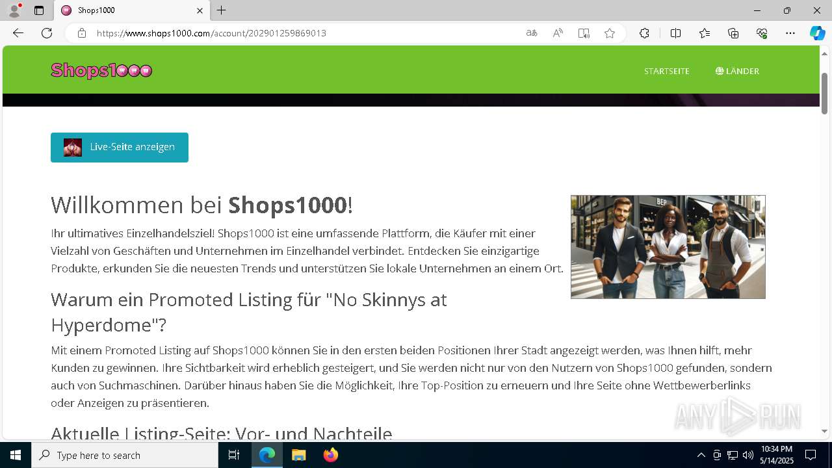Click the three shop owners image
The image size is (832, 468).
pos(668,247)
